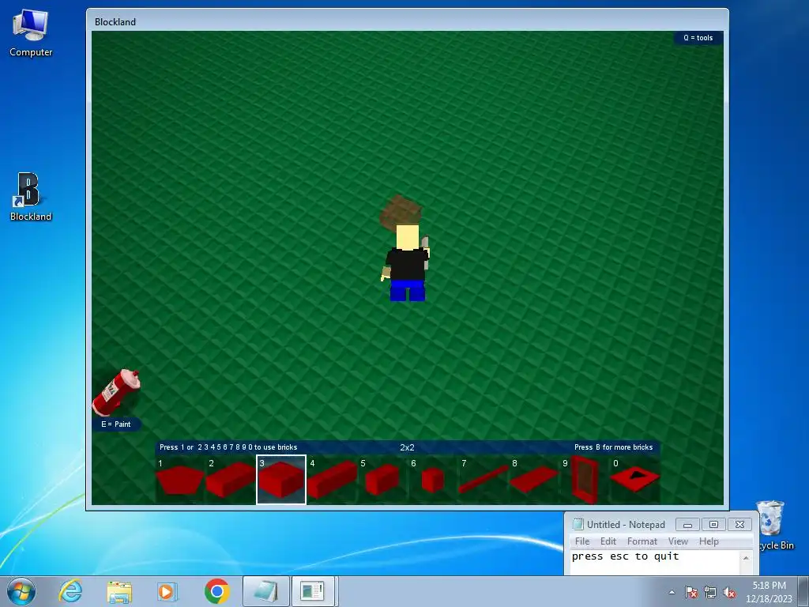
Task: Launch Internet Explorer from taskbar
Action: (70, 591)
